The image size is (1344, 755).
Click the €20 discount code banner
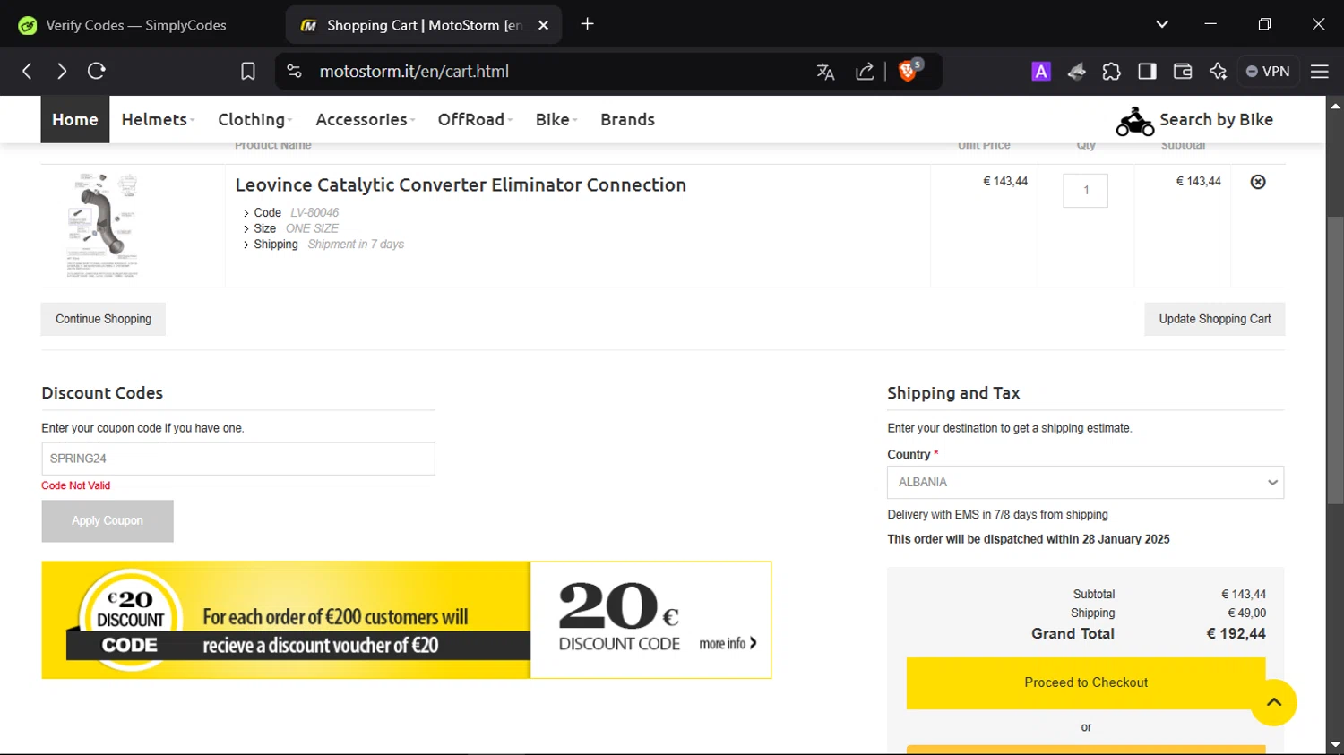(x=406, y=620)
